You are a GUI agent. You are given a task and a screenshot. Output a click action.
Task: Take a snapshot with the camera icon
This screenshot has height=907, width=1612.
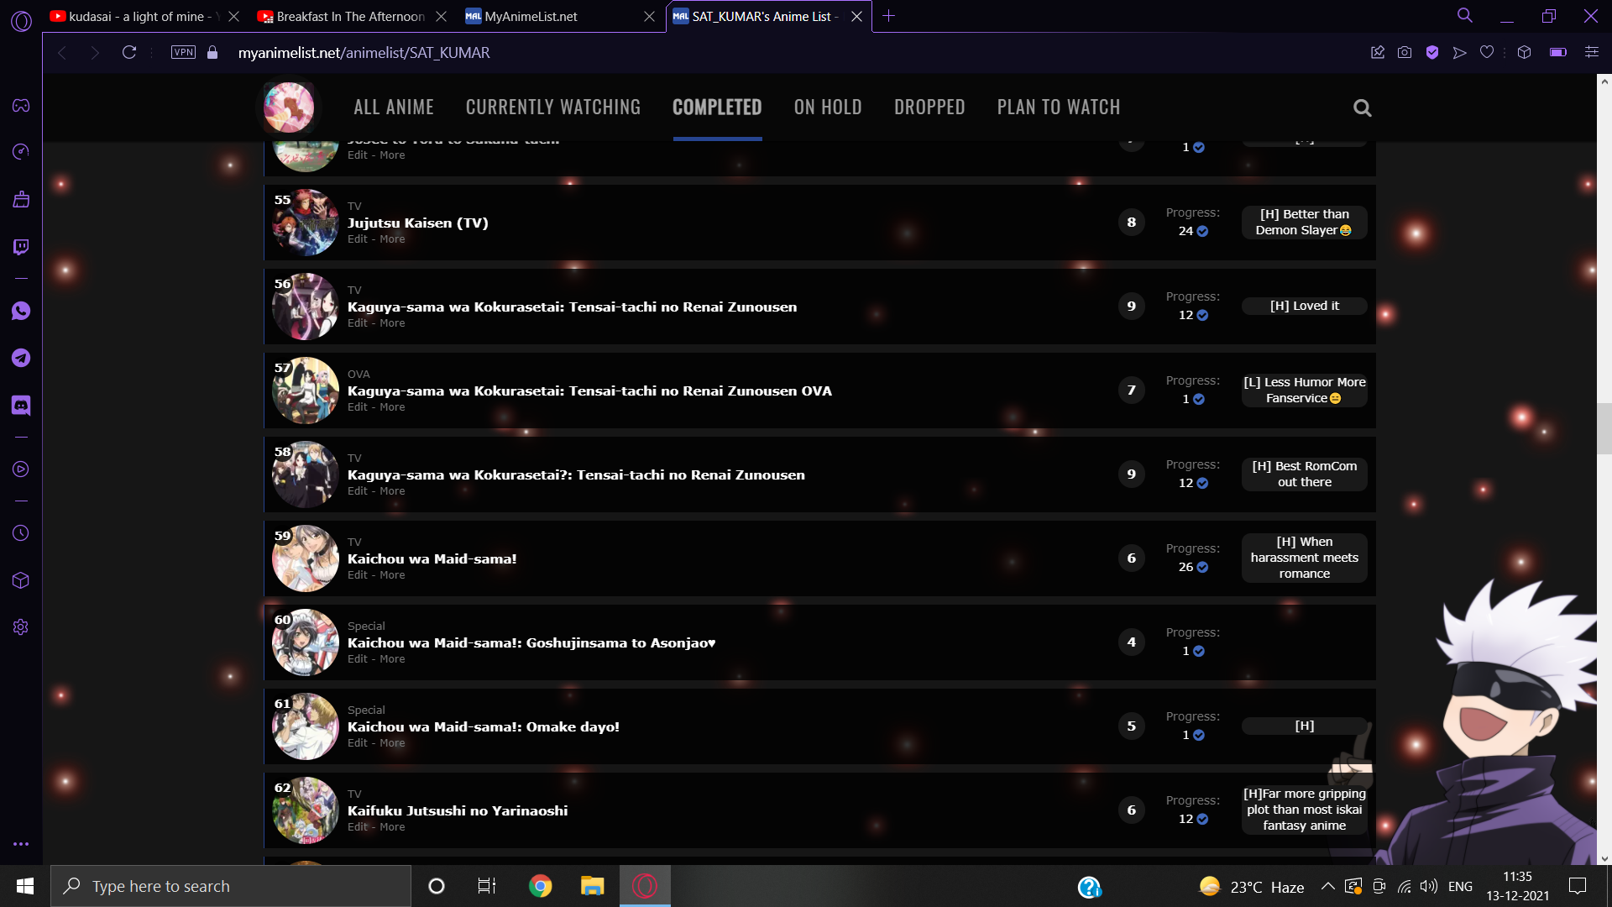(1405, 53)
